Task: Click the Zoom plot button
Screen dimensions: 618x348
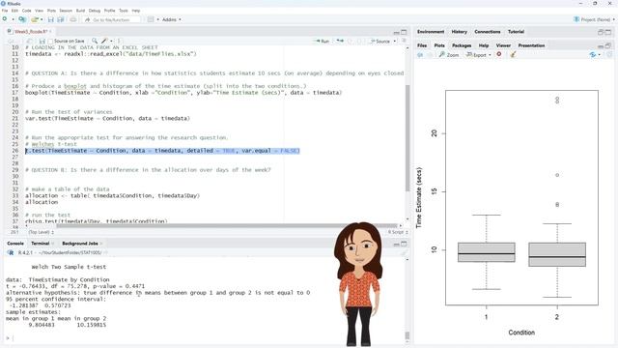Action: [449, 55]
